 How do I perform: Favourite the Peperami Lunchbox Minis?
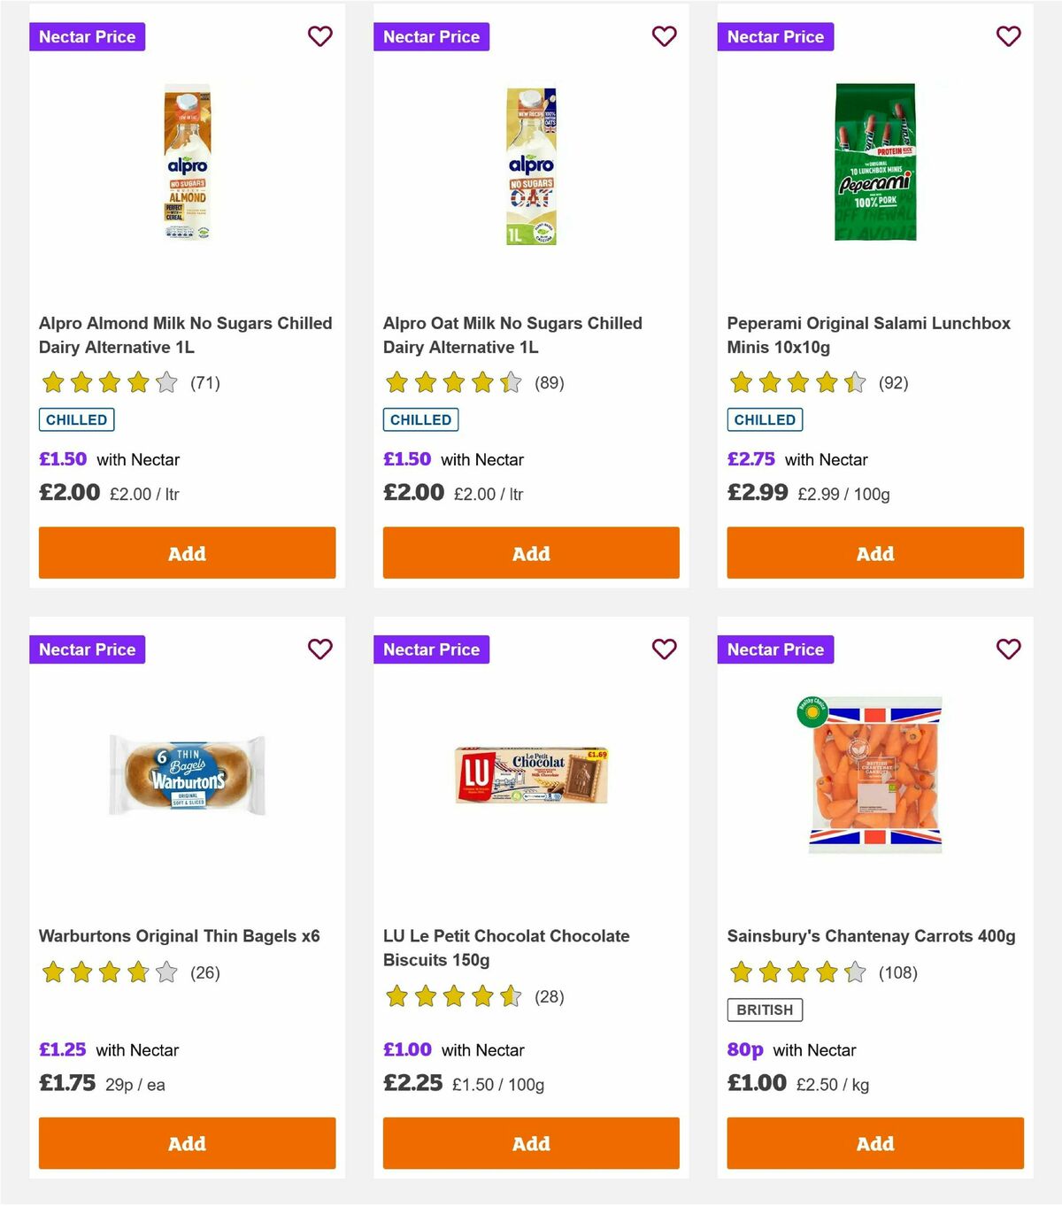1008,36
